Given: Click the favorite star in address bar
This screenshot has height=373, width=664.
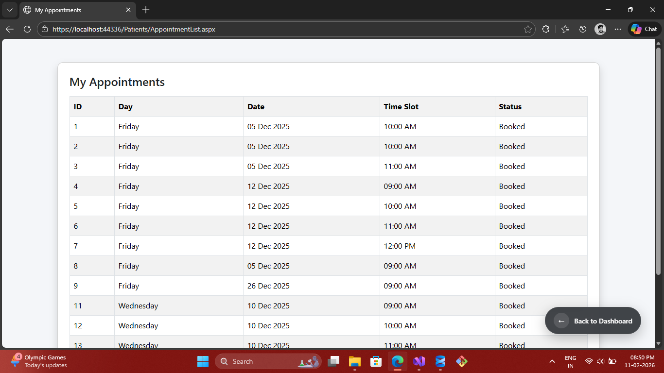Looking at the screenshot, I should pyautogui.click(x=527, y=29).
